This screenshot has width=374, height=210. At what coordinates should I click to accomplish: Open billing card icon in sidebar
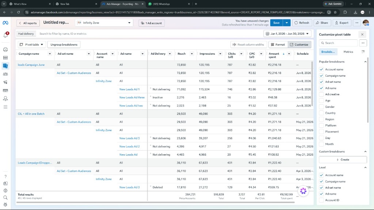tap(5, 90)
